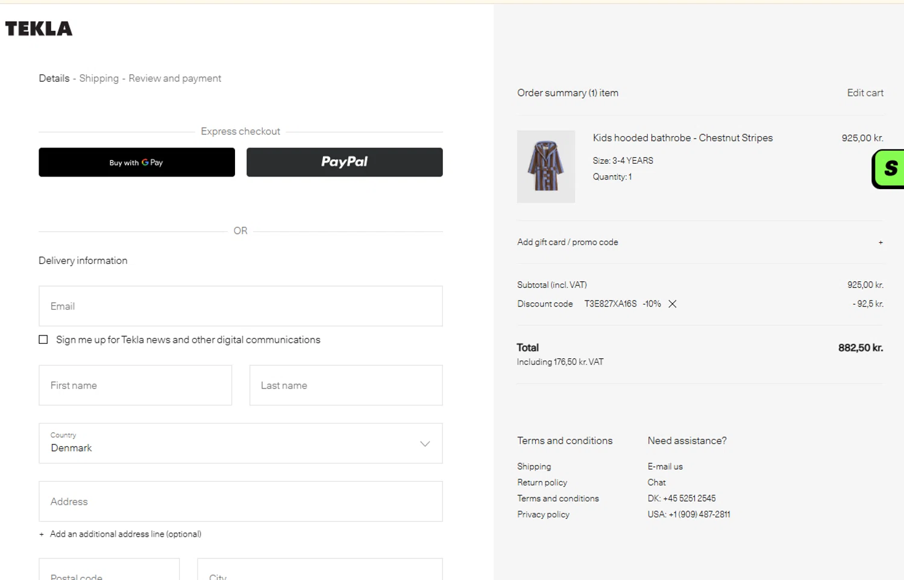Screen dimensions: 904x580
Task: Focus the Address input field
Action: click(x=240, y=502)
